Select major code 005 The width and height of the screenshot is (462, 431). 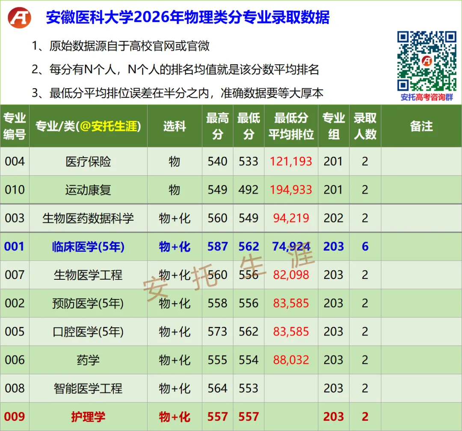tap(15, 331)
